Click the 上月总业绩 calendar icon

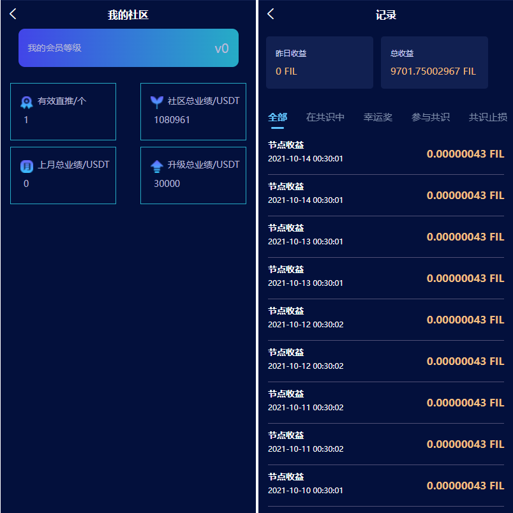coord(27,166)
